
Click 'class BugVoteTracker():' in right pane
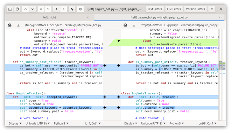(142, 93)
